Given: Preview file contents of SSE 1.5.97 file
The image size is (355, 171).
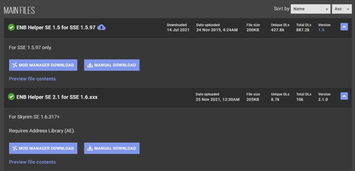Looking at the screenshot, I should click(x=32, y=79).
